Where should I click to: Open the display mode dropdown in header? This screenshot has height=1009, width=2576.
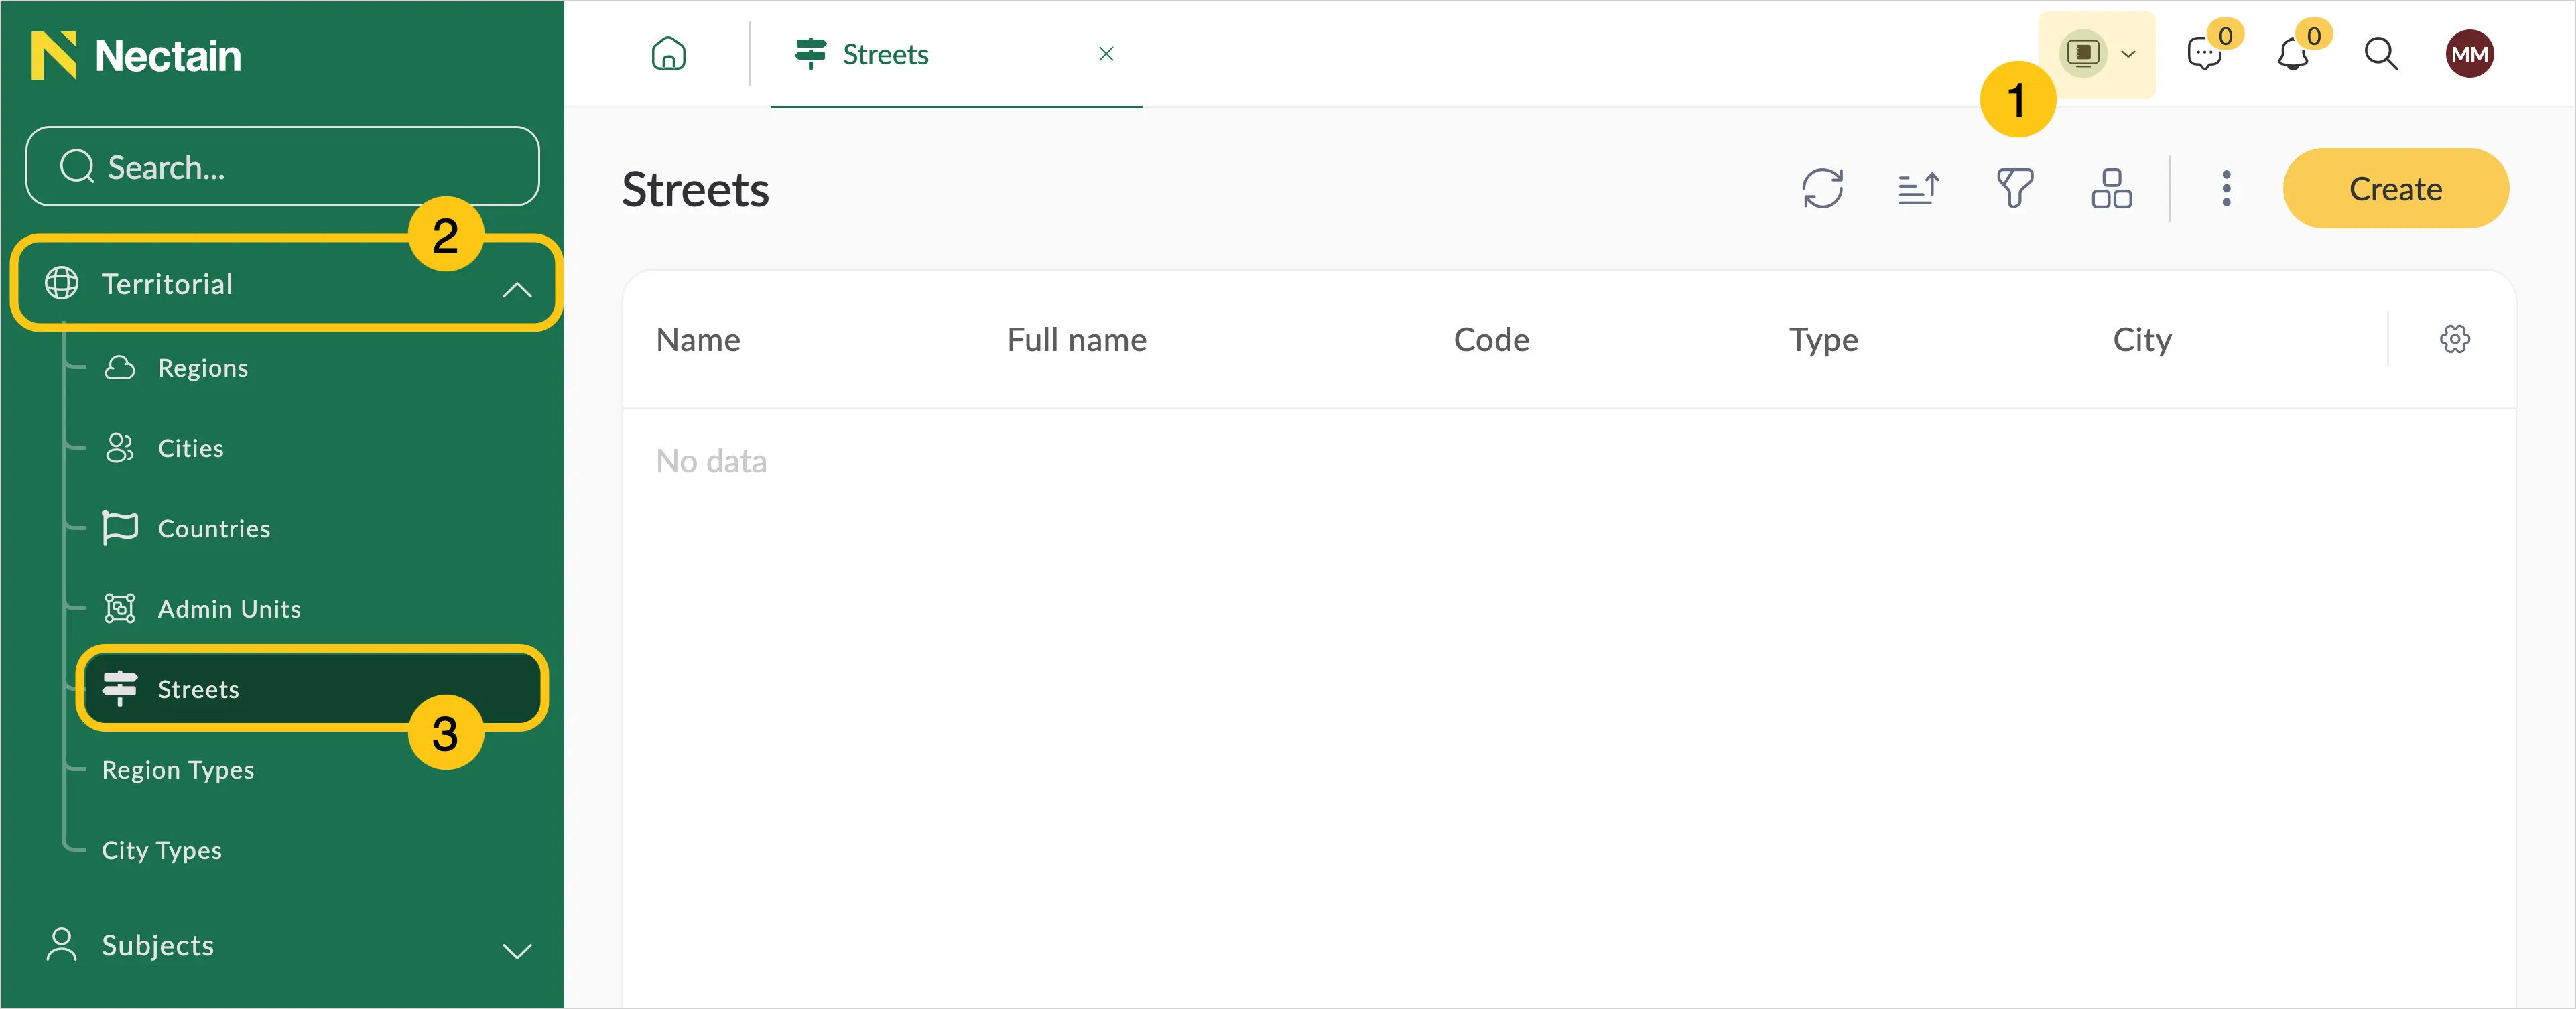point(2097,53)
